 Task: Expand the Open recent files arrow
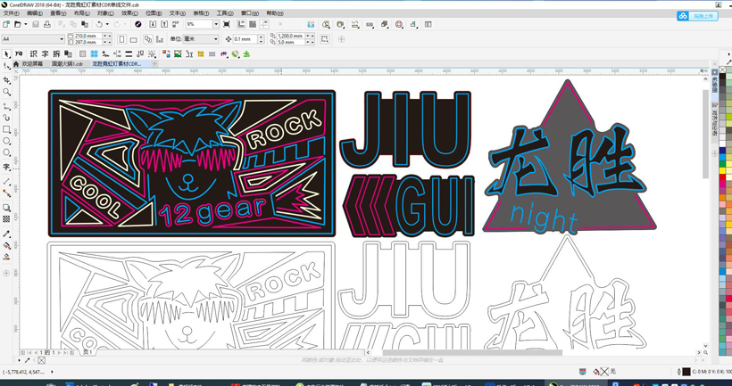coord(25,24)
